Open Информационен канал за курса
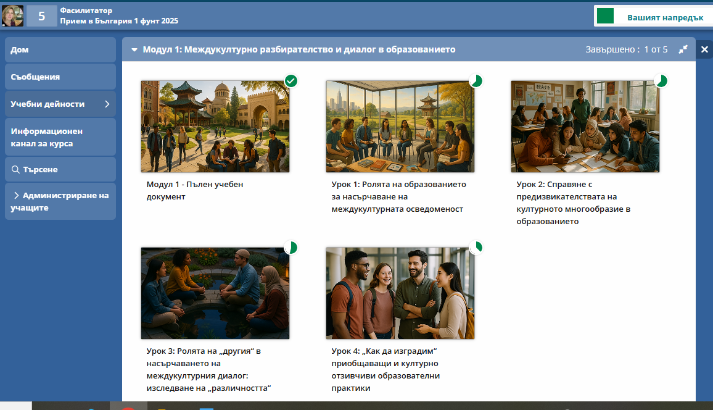 pos(60,137)
